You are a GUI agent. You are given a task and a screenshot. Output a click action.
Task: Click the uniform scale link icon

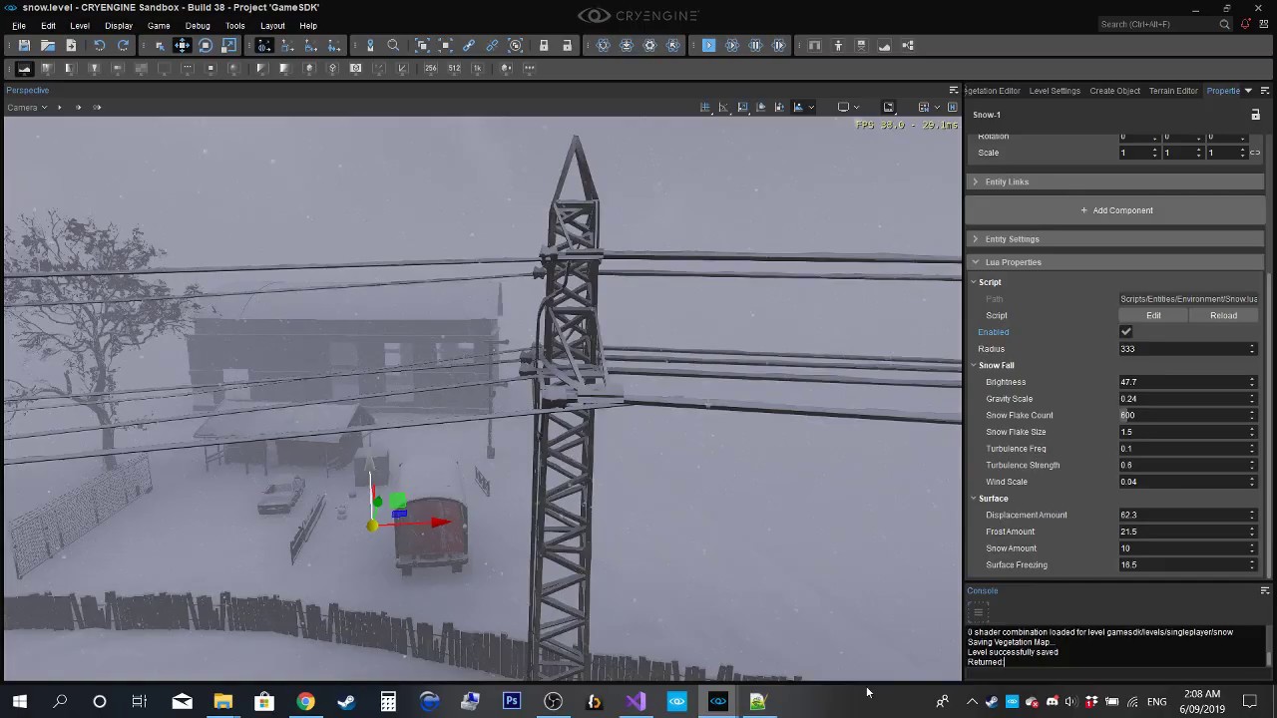(1255, 153)
